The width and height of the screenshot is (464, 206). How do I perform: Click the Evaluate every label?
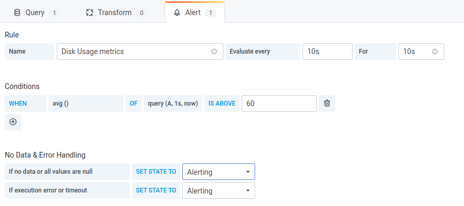pos(263,51)
